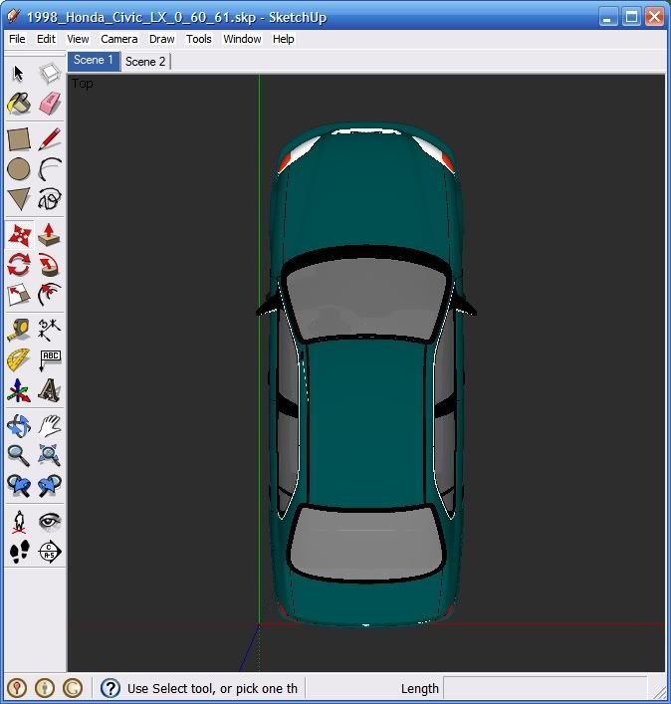671x704 pixels.
Task: Choose the Tape Measure tool
Action: pos(18,330)
